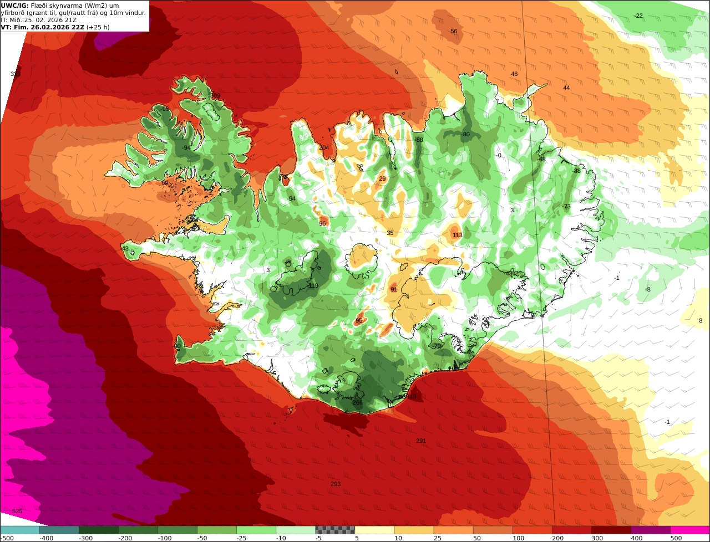Select the map value '96' on the map
Viewport: 710px width, 542px height.
(322, 224)
